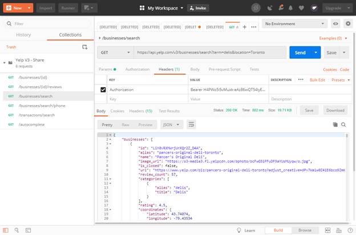Viewport: 356px width, 235px height.
Task: Open the Send button dropdown arrow
Action: pyautogui.click(x=316, y=52)
